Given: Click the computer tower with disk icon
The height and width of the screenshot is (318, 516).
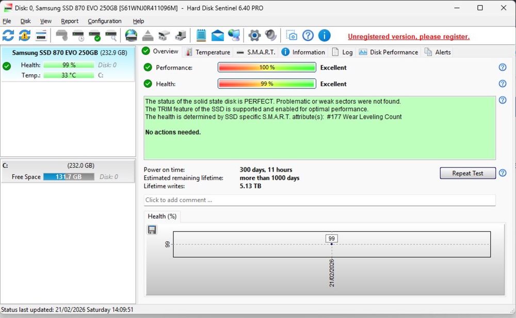Looking at the screenshot, I should [x=180, y=36].
